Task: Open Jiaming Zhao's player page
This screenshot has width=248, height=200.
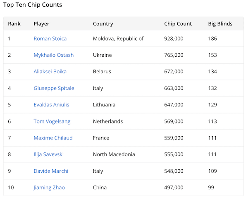Action: click(49, 188)
